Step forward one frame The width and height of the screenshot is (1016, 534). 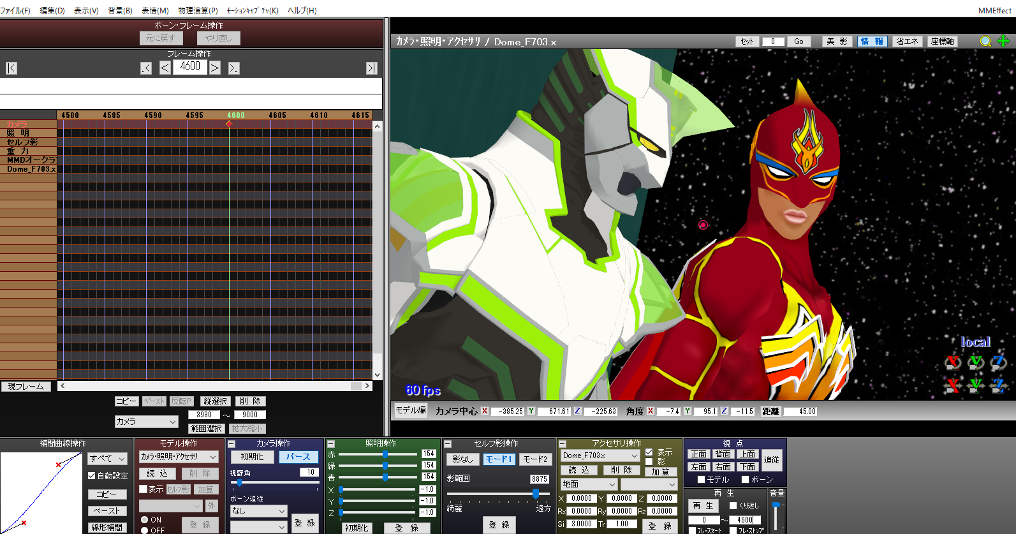pos(215,68)
